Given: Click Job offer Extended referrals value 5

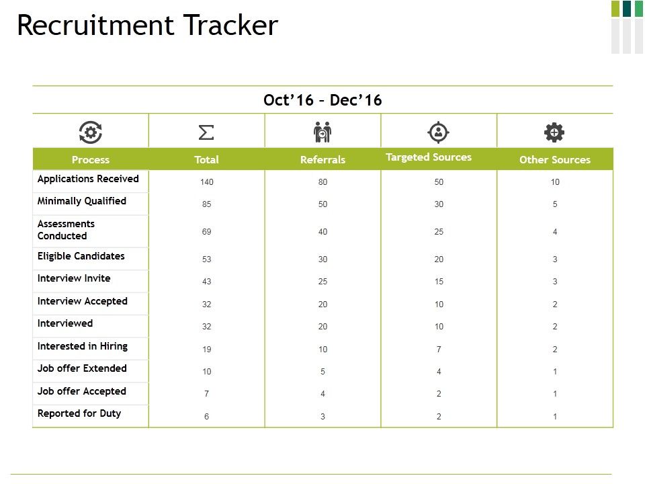Looking at the screenshot, I should pos(322,372).
